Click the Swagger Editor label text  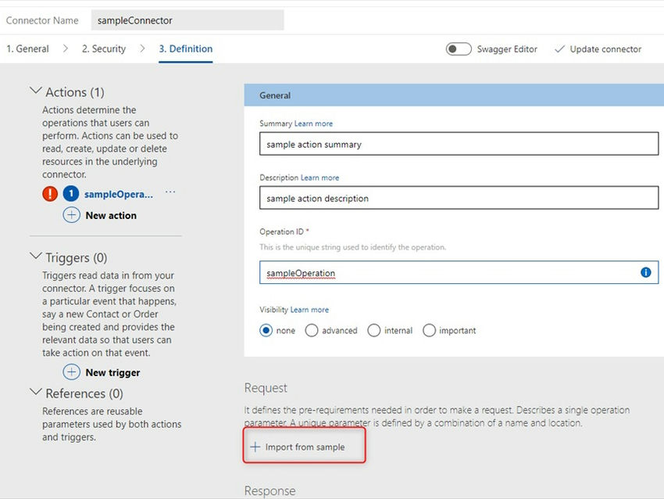click(x=507, y=49)
